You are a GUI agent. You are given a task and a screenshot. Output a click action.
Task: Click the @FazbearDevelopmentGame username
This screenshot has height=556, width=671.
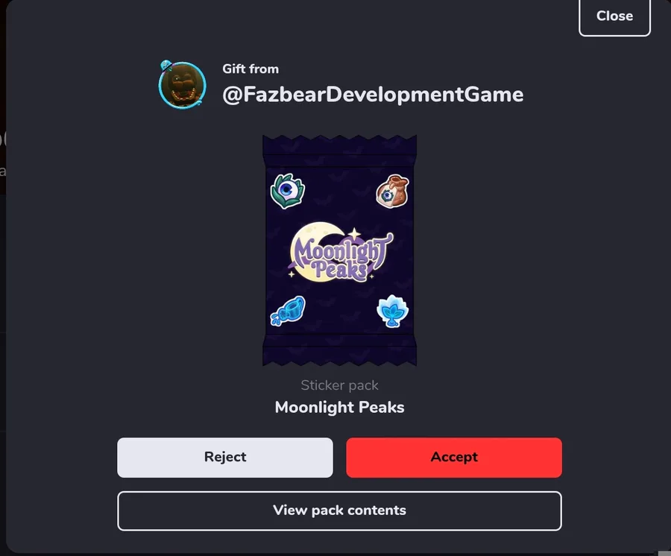coord(373,95)
